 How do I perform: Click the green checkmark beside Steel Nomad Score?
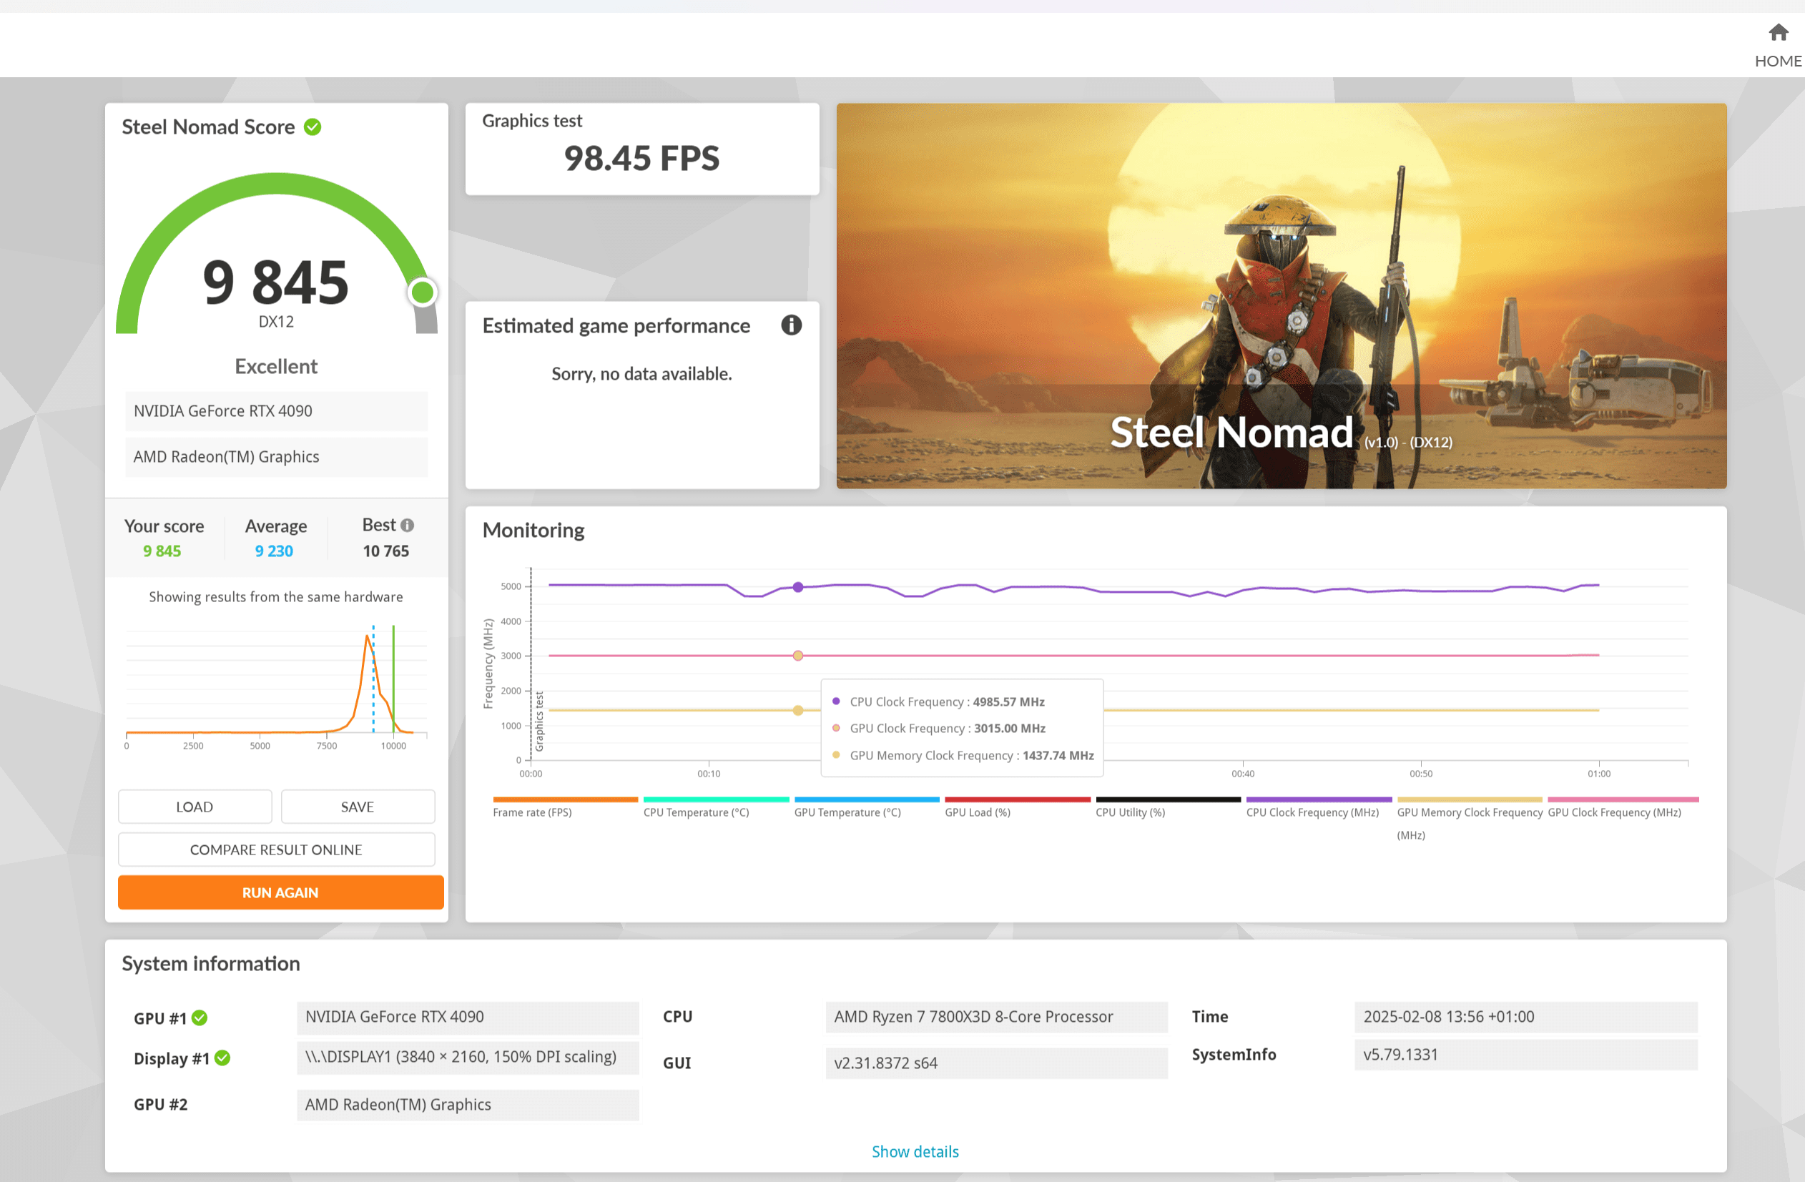pos(313,127)
